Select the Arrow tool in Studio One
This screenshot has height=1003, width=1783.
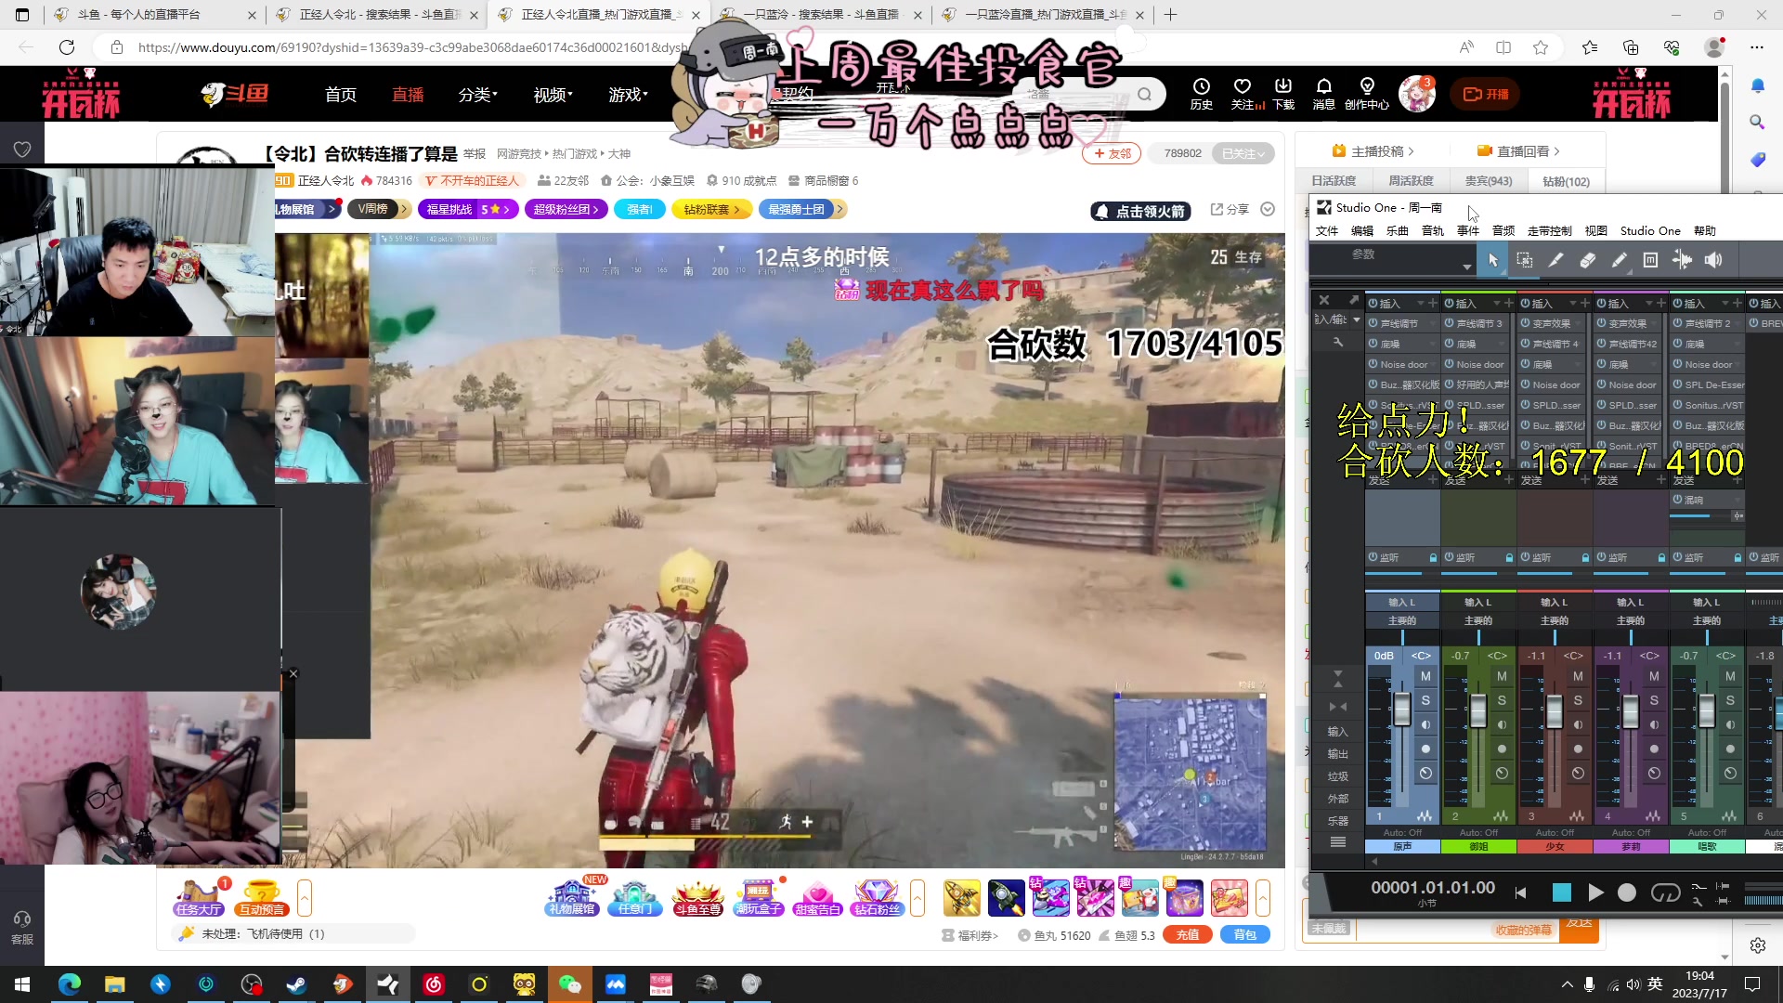(x=1493, y=261)
